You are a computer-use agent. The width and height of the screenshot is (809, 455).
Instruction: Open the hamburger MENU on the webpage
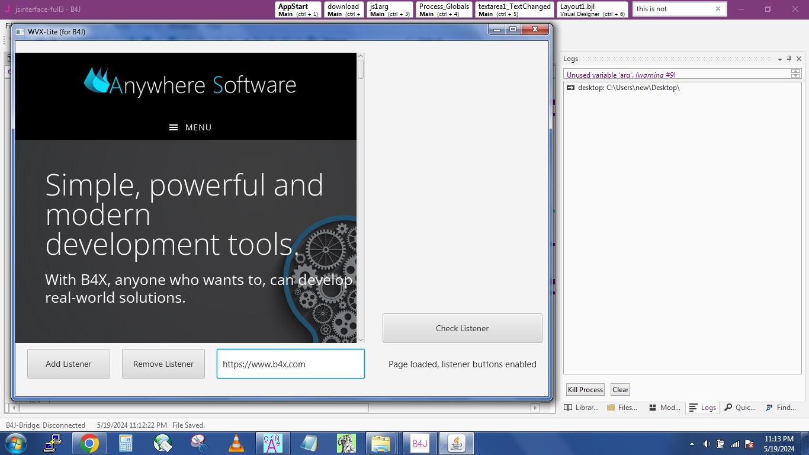click(x=190, y=127)
